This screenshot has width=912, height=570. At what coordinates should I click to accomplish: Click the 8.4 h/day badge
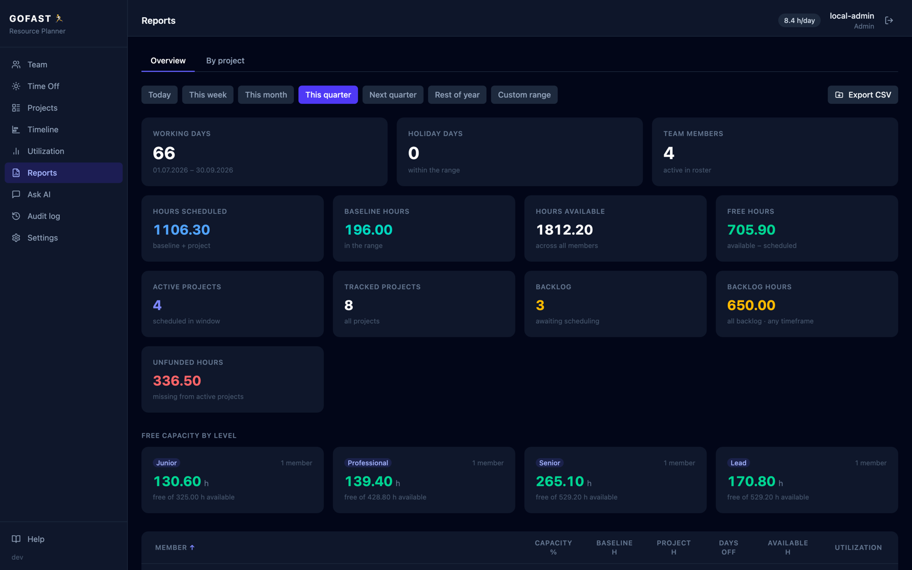(x=799, y=21)
